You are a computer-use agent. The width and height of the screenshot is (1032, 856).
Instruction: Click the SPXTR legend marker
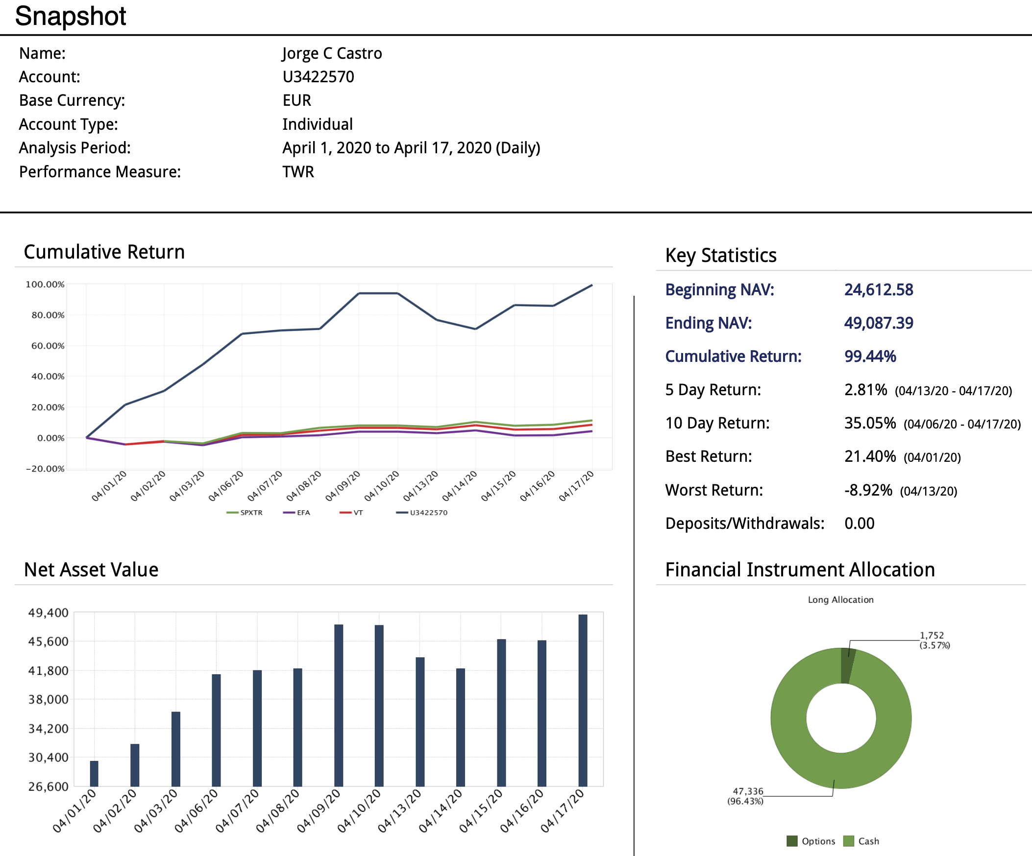pyautogui.click(x=232, y=513)
